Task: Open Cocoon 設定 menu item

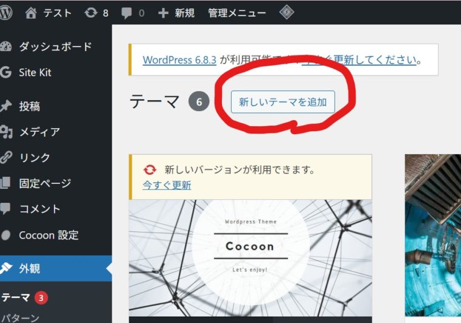Action: pyautogui.click(x=49, y=235)
